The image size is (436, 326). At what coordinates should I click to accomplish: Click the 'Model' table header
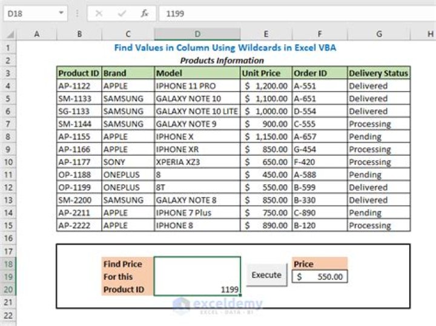click(197, 73)
